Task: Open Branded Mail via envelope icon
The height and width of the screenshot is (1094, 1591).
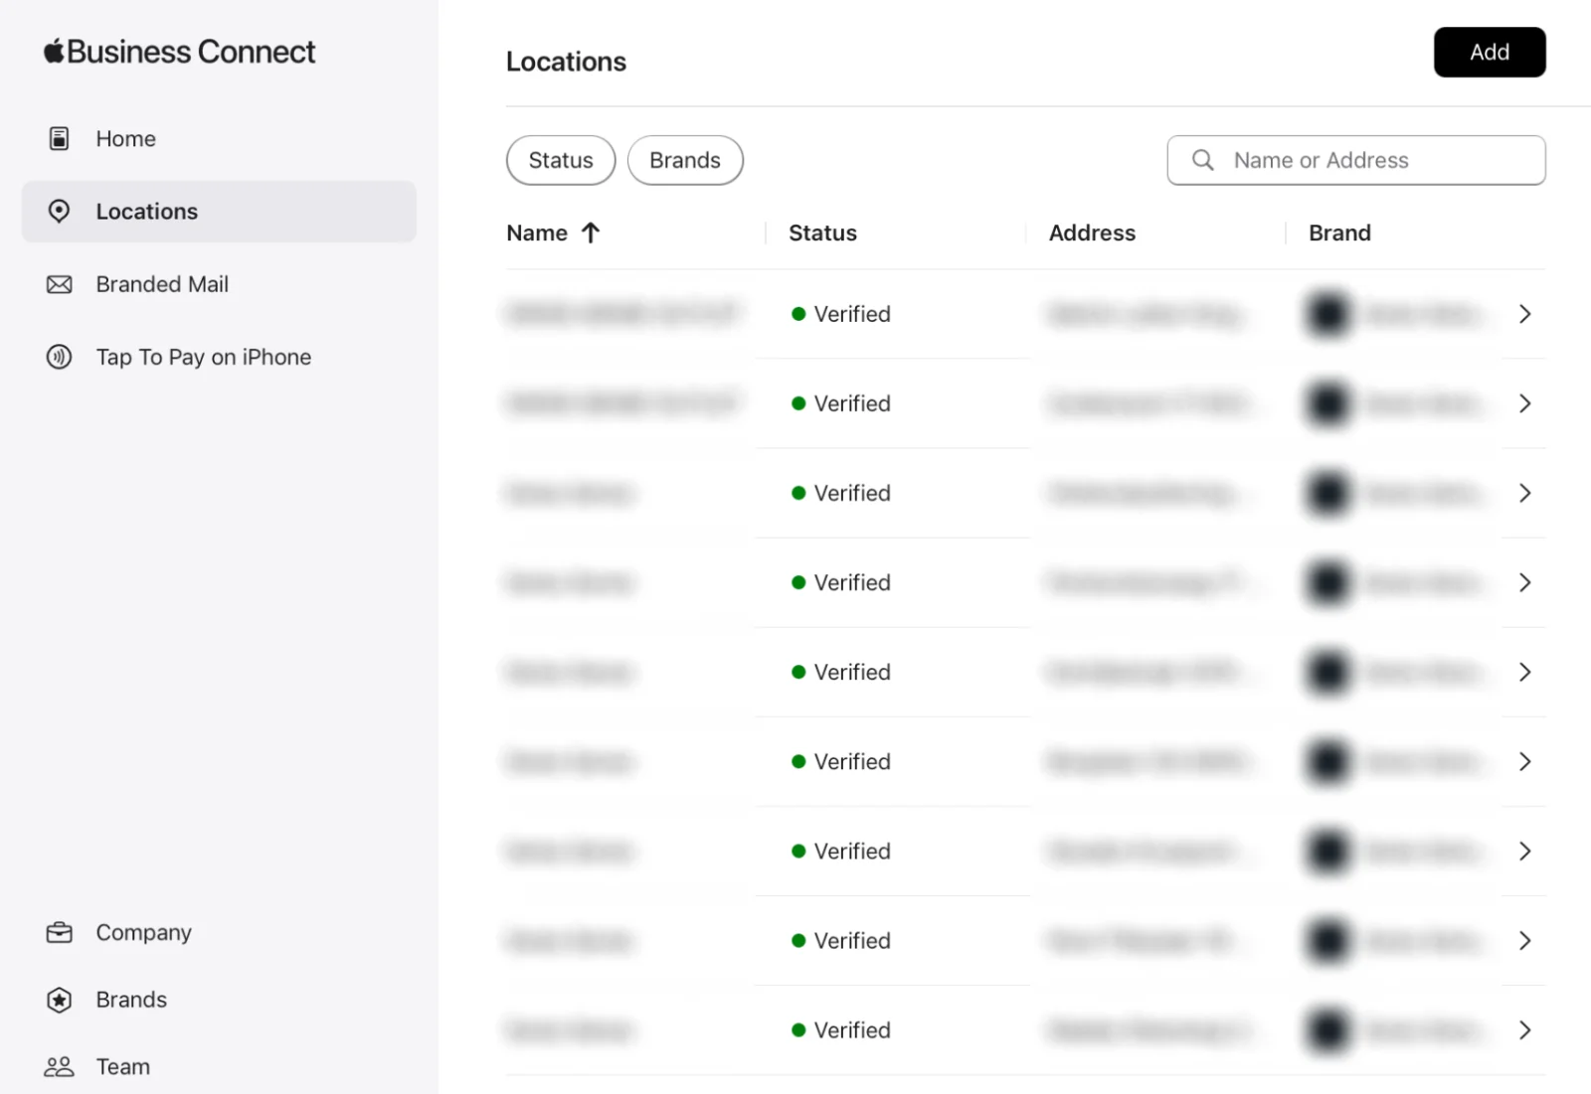Action: (59, 284)
